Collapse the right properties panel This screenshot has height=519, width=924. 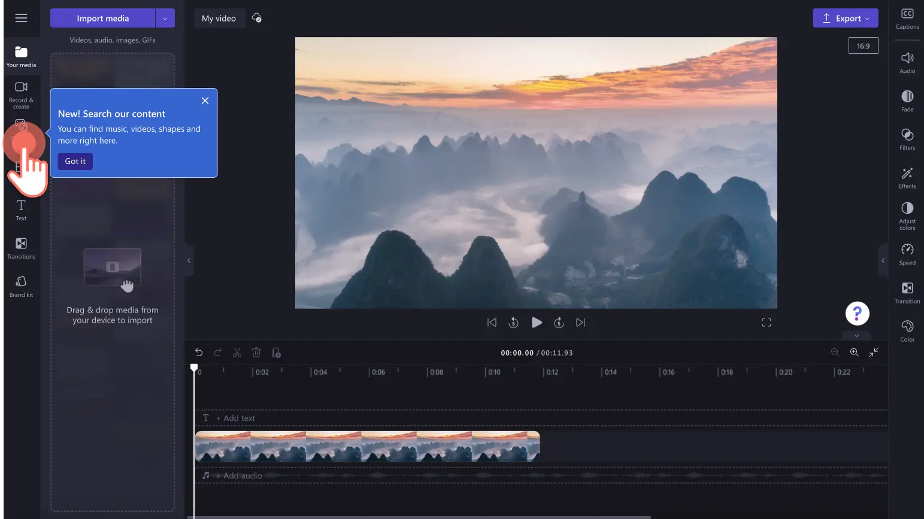[883, 260]
